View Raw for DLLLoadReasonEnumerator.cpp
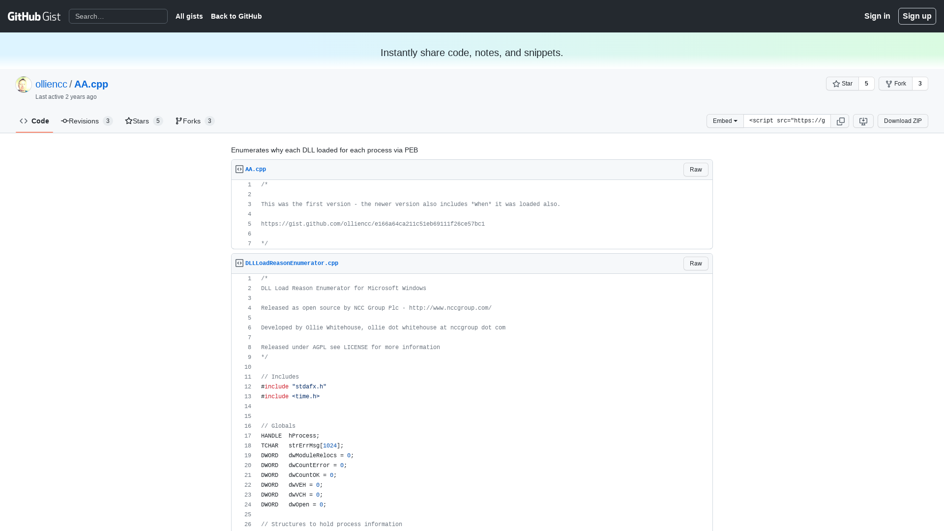 696,264
